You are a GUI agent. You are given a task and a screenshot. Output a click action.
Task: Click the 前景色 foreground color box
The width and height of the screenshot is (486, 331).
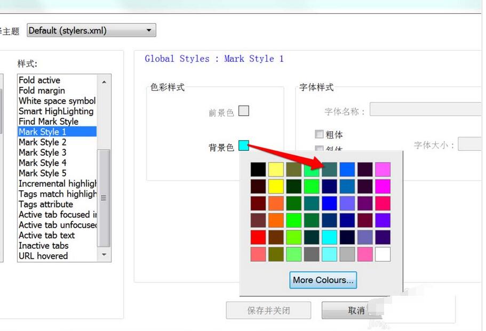244,111
